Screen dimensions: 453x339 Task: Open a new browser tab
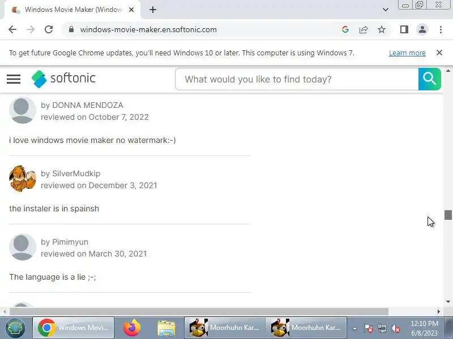pos(153,10)
